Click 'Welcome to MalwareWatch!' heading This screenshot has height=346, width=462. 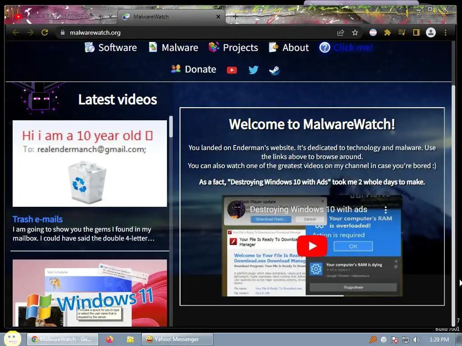pos(312,124)
